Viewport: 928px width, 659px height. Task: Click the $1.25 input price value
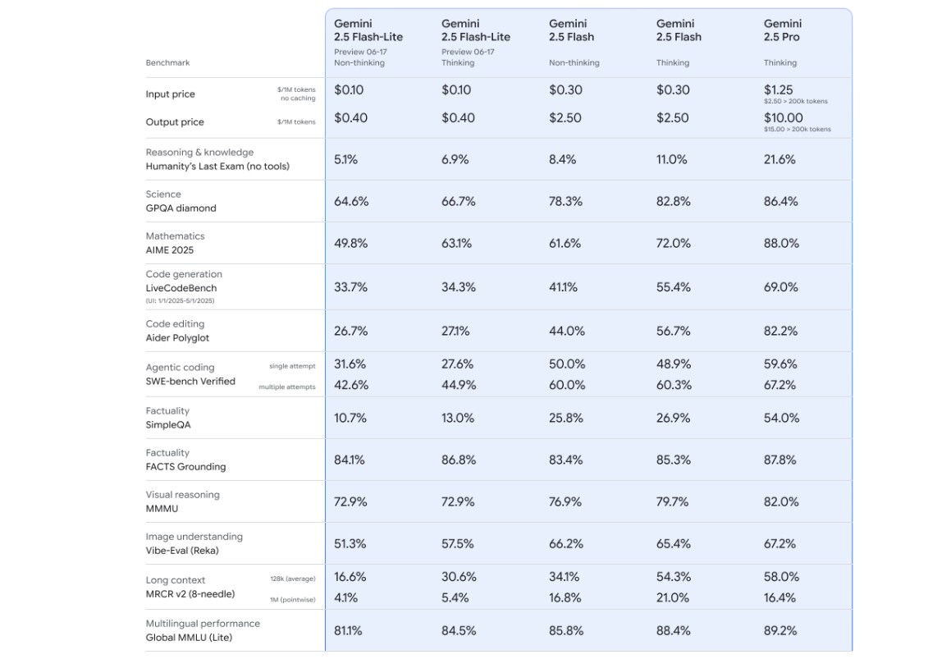(779, 90)
